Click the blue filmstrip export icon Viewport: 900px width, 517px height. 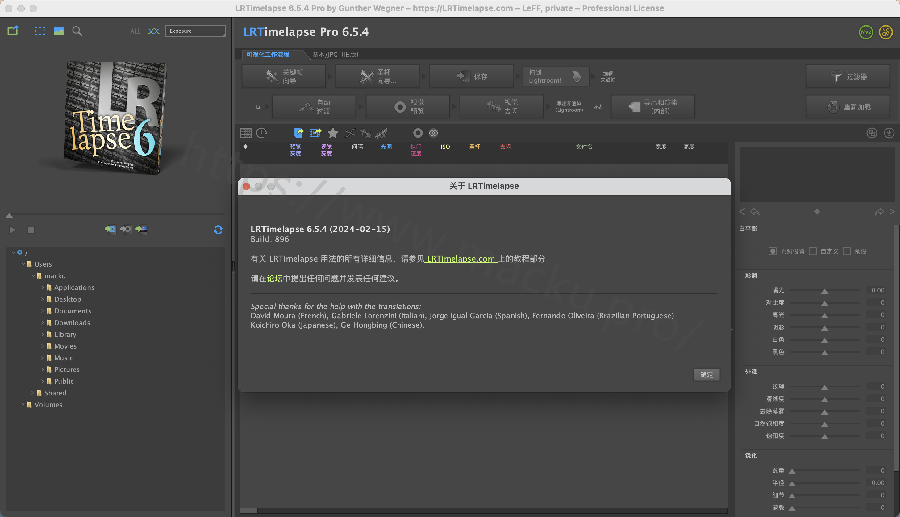click(315, 133)
